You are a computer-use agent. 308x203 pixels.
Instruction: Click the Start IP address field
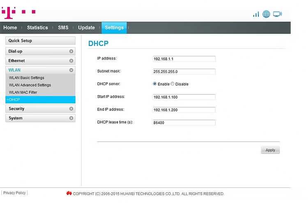tap(184, 97)
